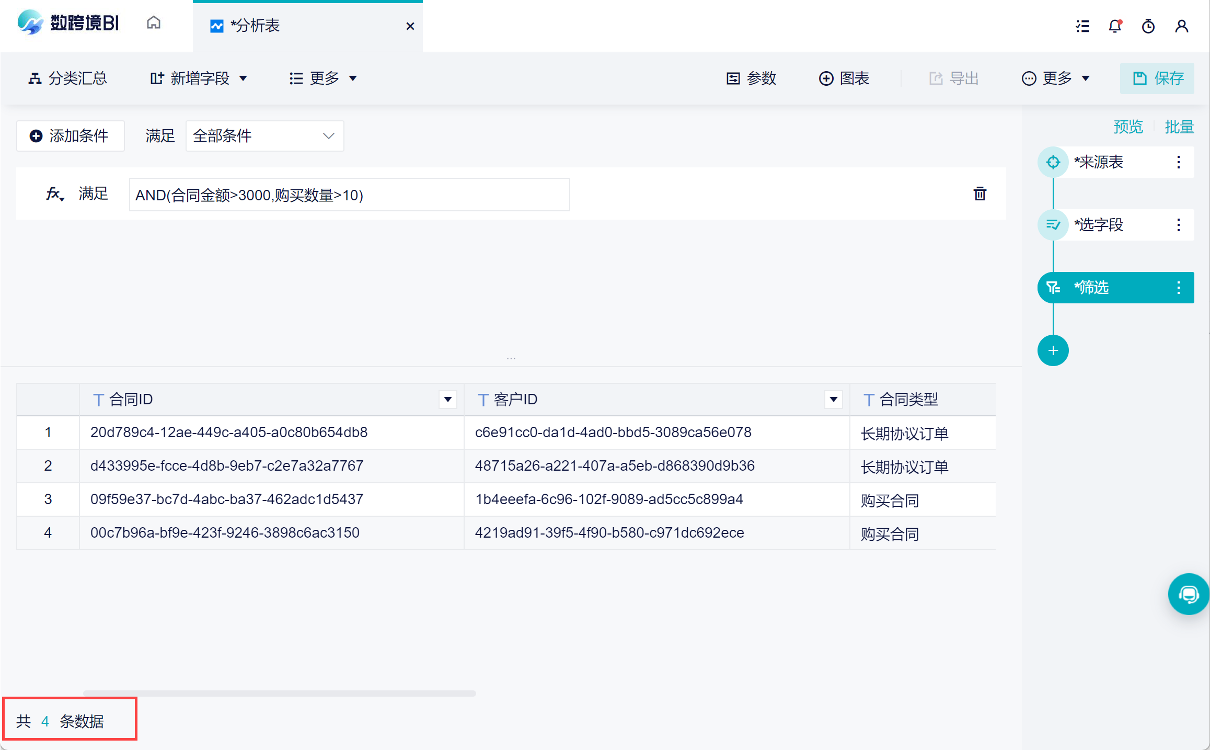Click the fx formula type icon
The width and height of the screenshot is (1210, 750).
click(x=54, y=194)
